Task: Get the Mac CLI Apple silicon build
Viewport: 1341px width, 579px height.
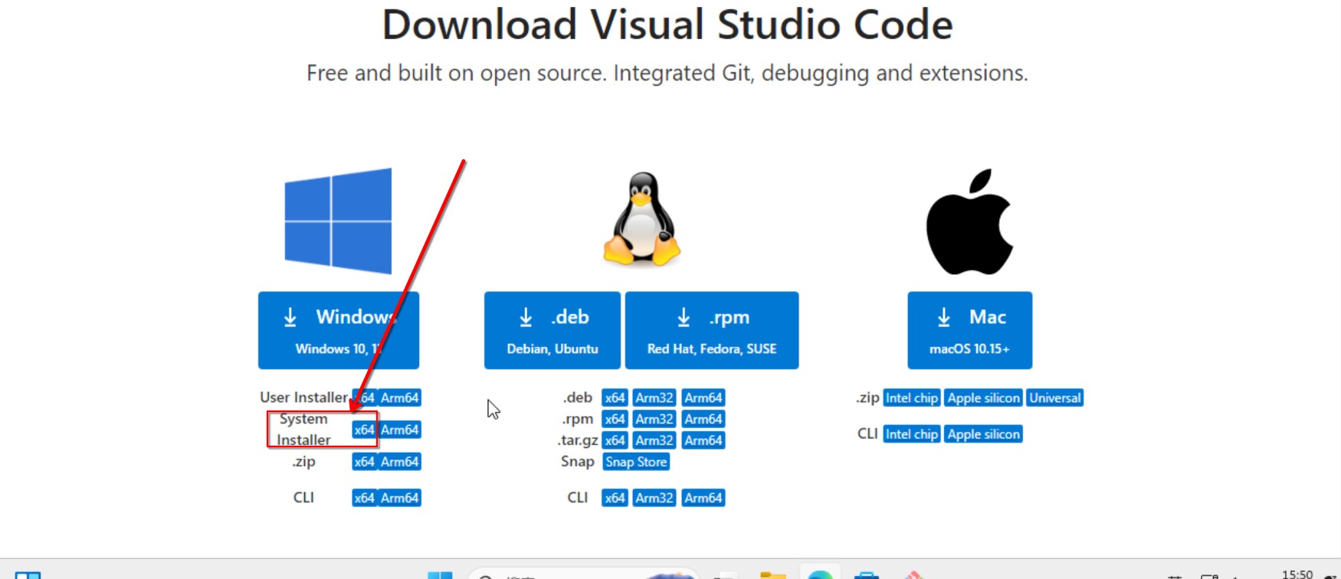Action: click(x=984, y=434)
